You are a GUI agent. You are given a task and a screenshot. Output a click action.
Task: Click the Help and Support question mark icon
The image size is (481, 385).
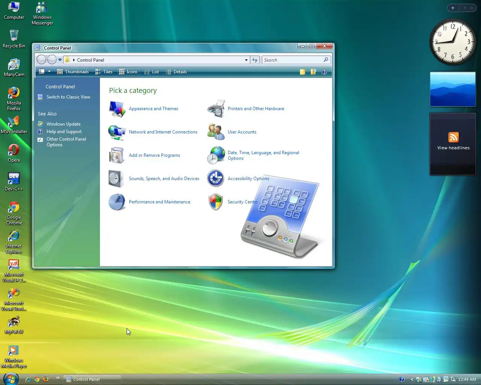pyautogui.click(x=40, y=132)
